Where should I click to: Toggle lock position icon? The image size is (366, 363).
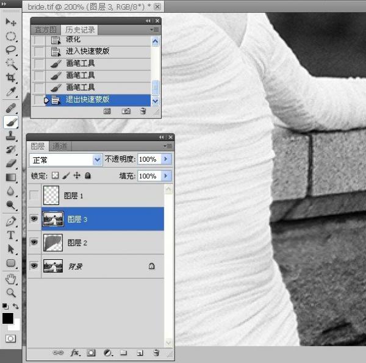[77, 175]
